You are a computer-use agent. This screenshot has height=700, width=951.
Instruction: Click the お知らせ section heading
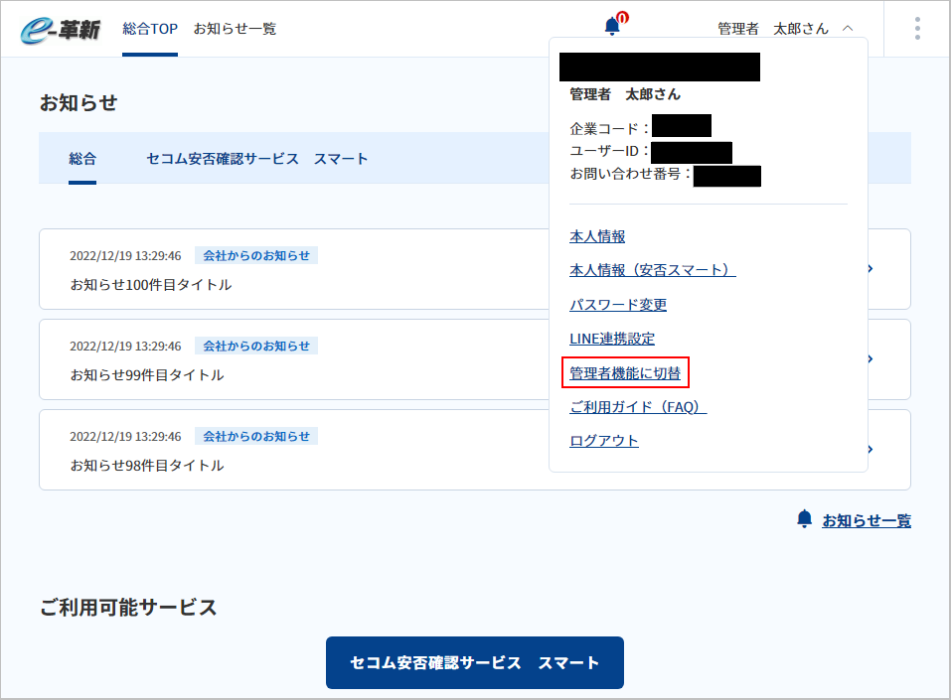pos(79,103)
